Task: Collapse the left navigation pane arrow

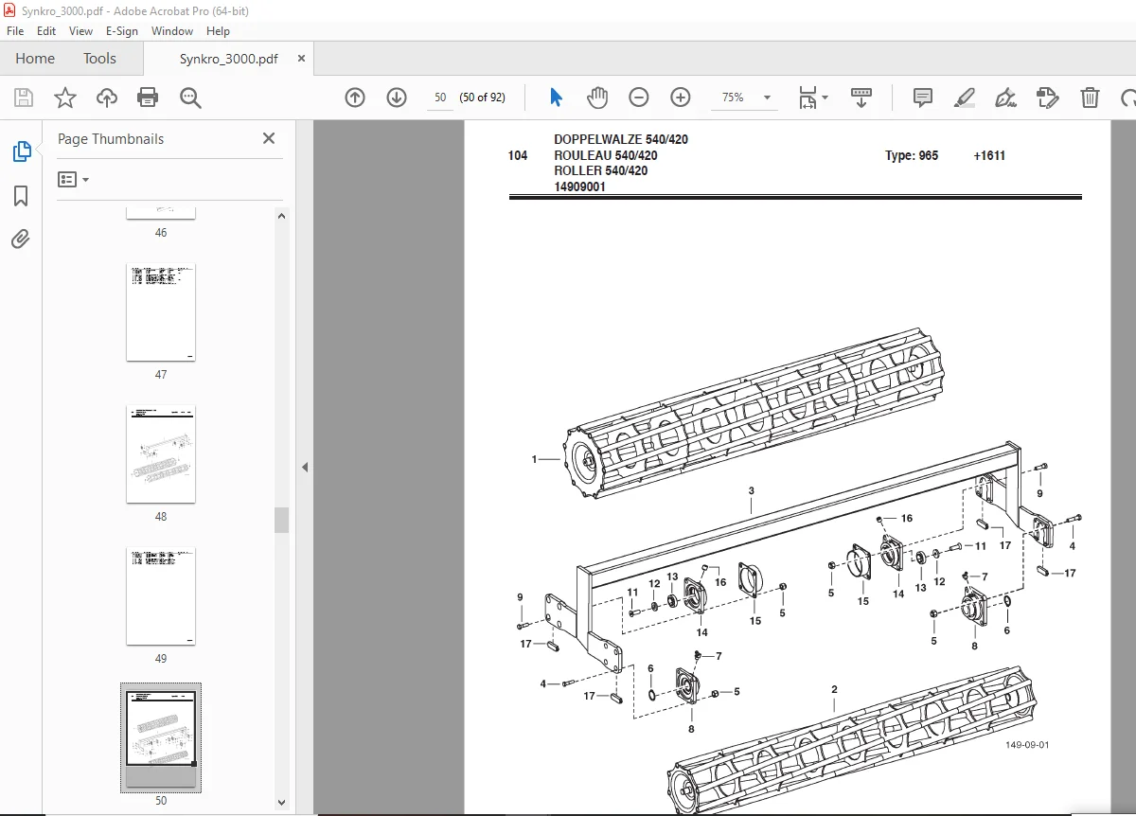Action: tap(305, 467)
